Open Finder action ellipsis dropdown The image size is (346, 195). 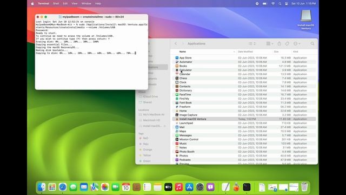[x=297, y=43]
